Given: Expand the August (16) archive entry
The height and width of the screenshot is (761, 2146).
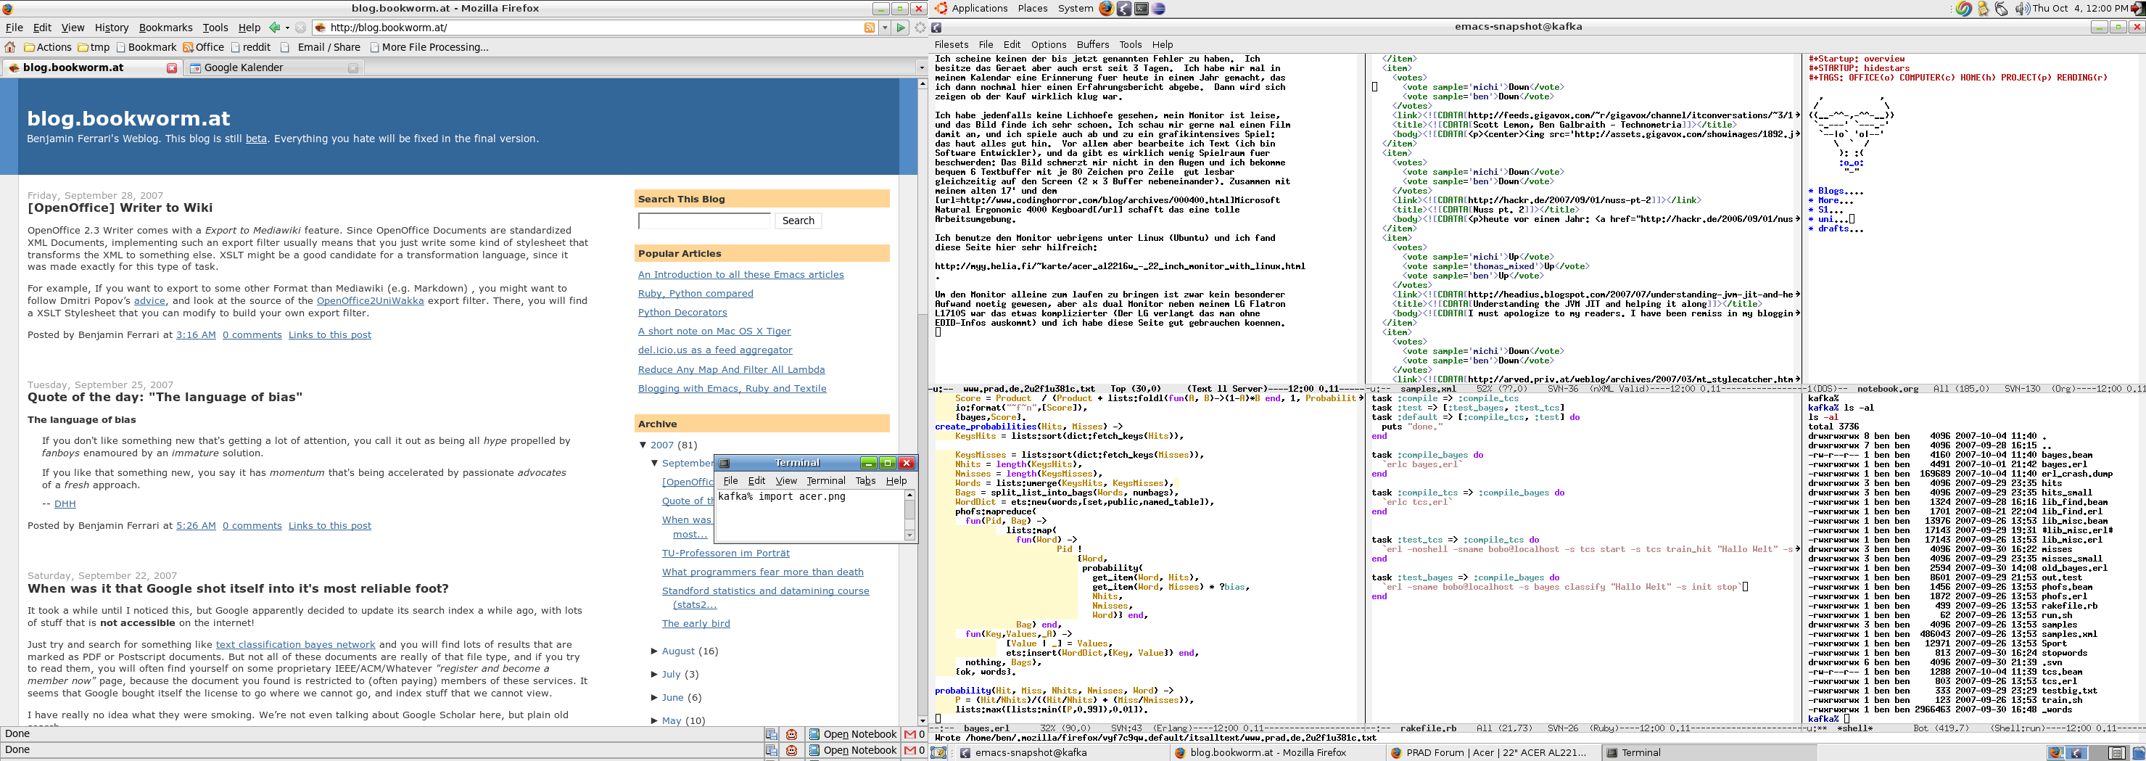Looking at the screenshot, I should click(x=654, y=651).
